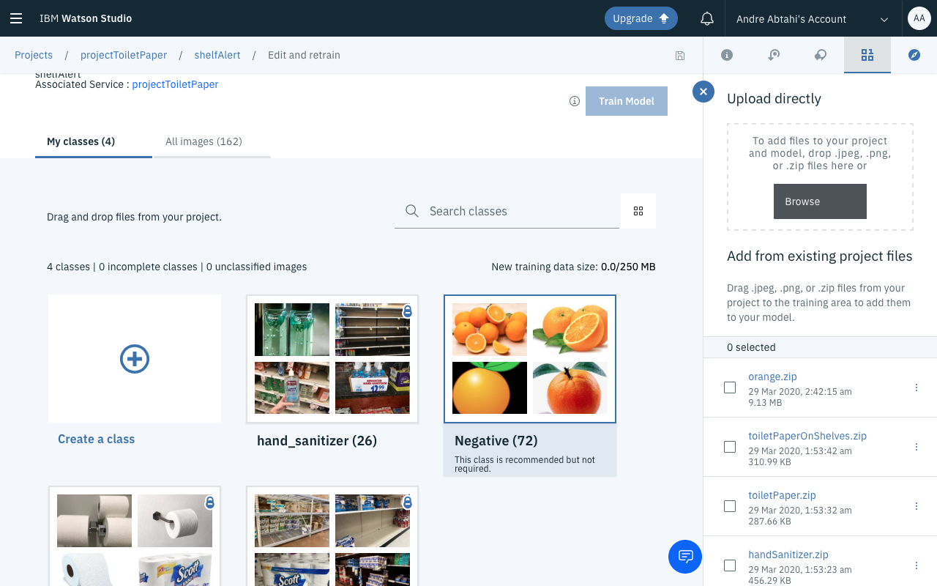Click the hand_sanitizer (26) class name
Screen dimensions: 937x586
317,441
